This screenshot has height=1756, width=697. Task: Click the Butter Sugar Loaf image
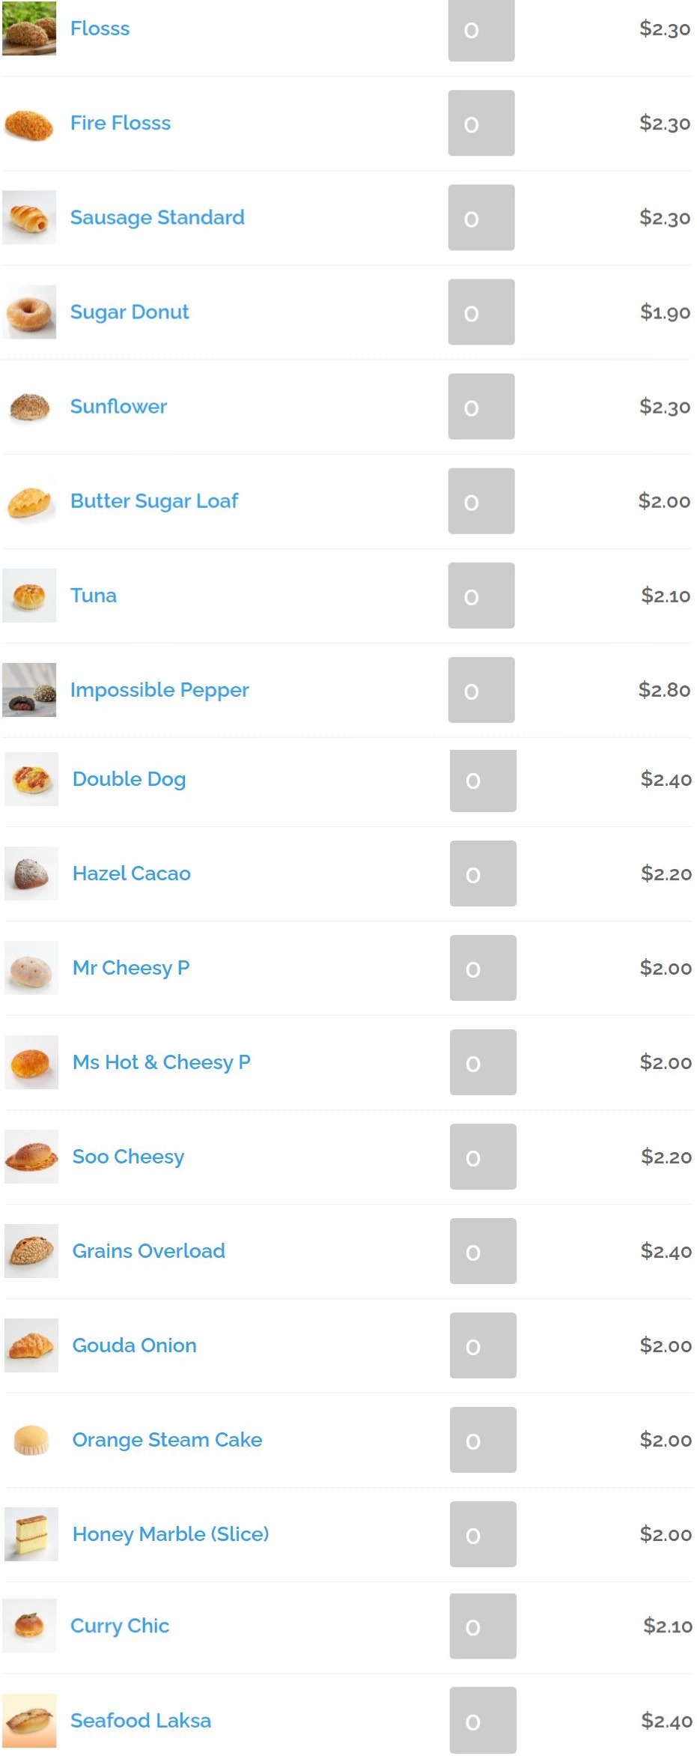[29, 500]
